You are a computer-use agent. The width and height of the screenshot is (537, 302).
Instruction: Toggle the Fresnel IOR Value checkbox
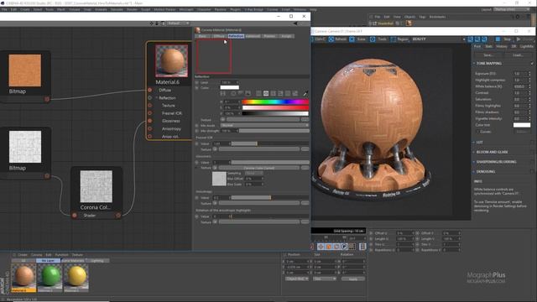196,143
